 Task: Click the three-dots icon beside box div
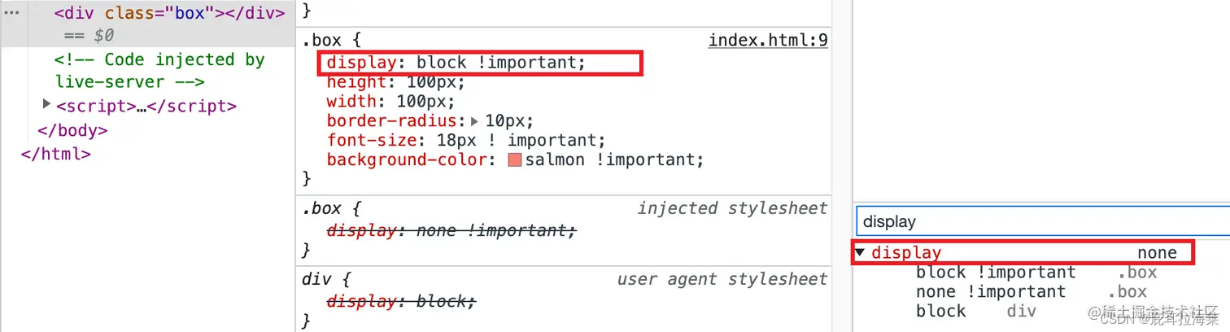[x=11, y=14]
